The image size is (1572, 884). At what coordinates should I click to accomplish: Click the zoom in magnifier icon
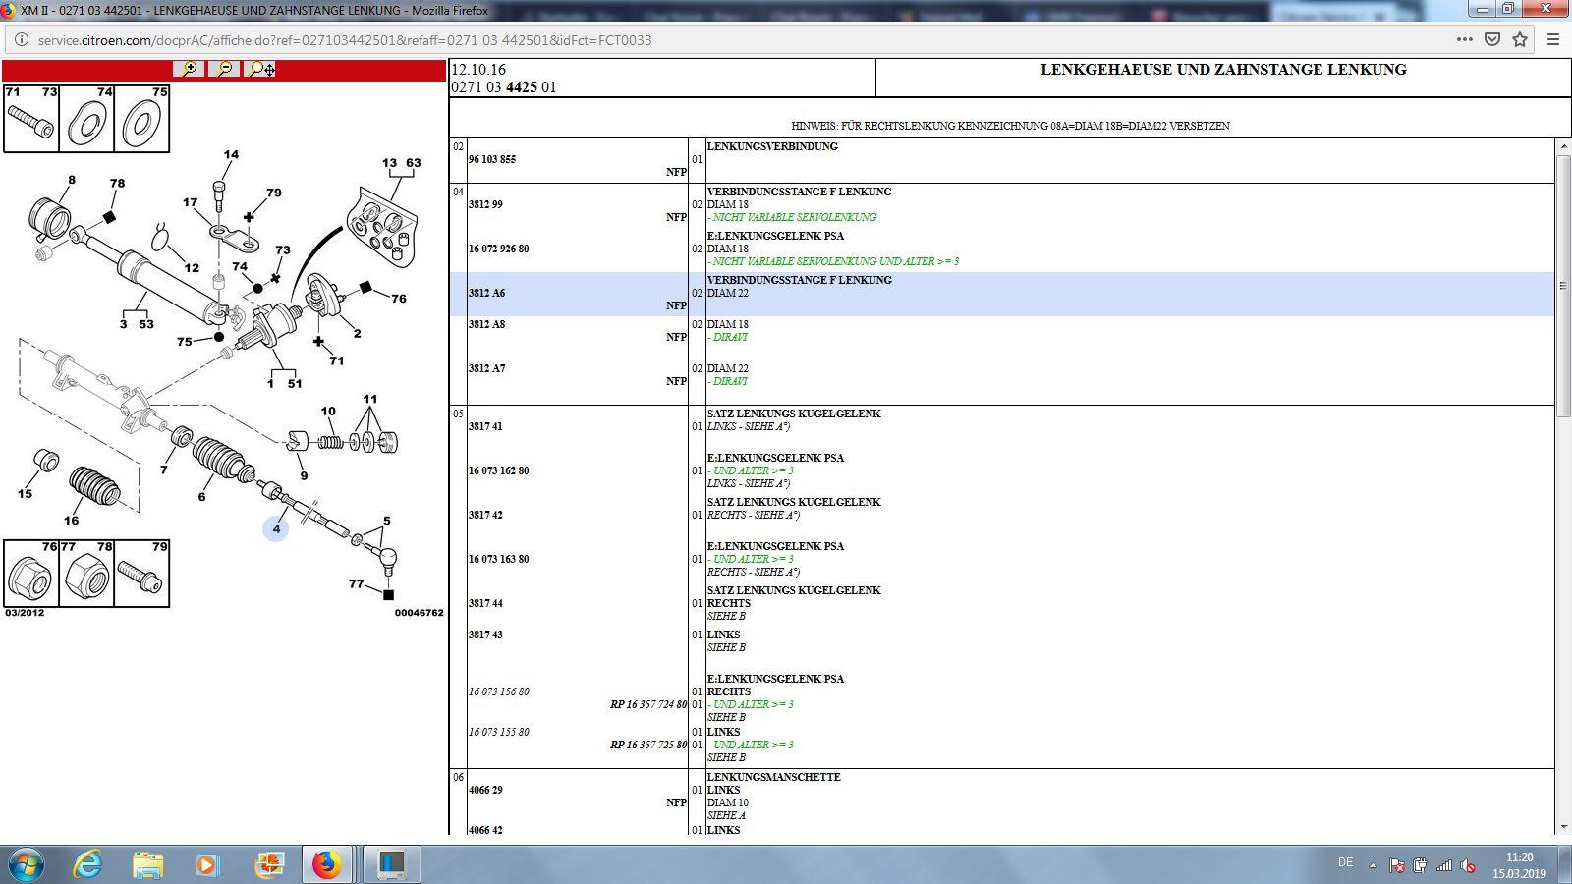(189, 69)
